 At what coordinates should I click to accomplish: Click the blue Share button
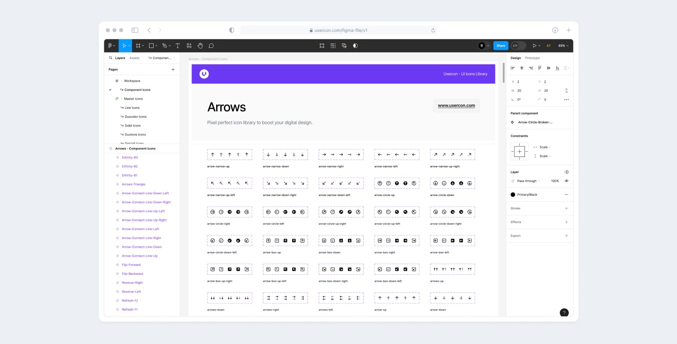[501, 46]
